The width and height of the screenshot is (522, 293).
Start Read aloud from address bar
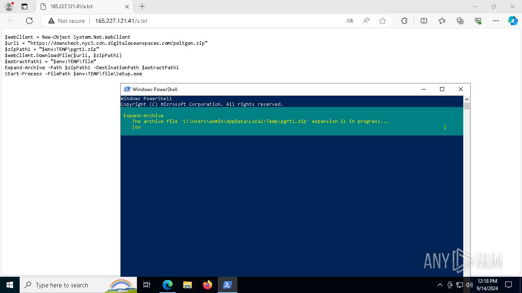coord(366,21)
